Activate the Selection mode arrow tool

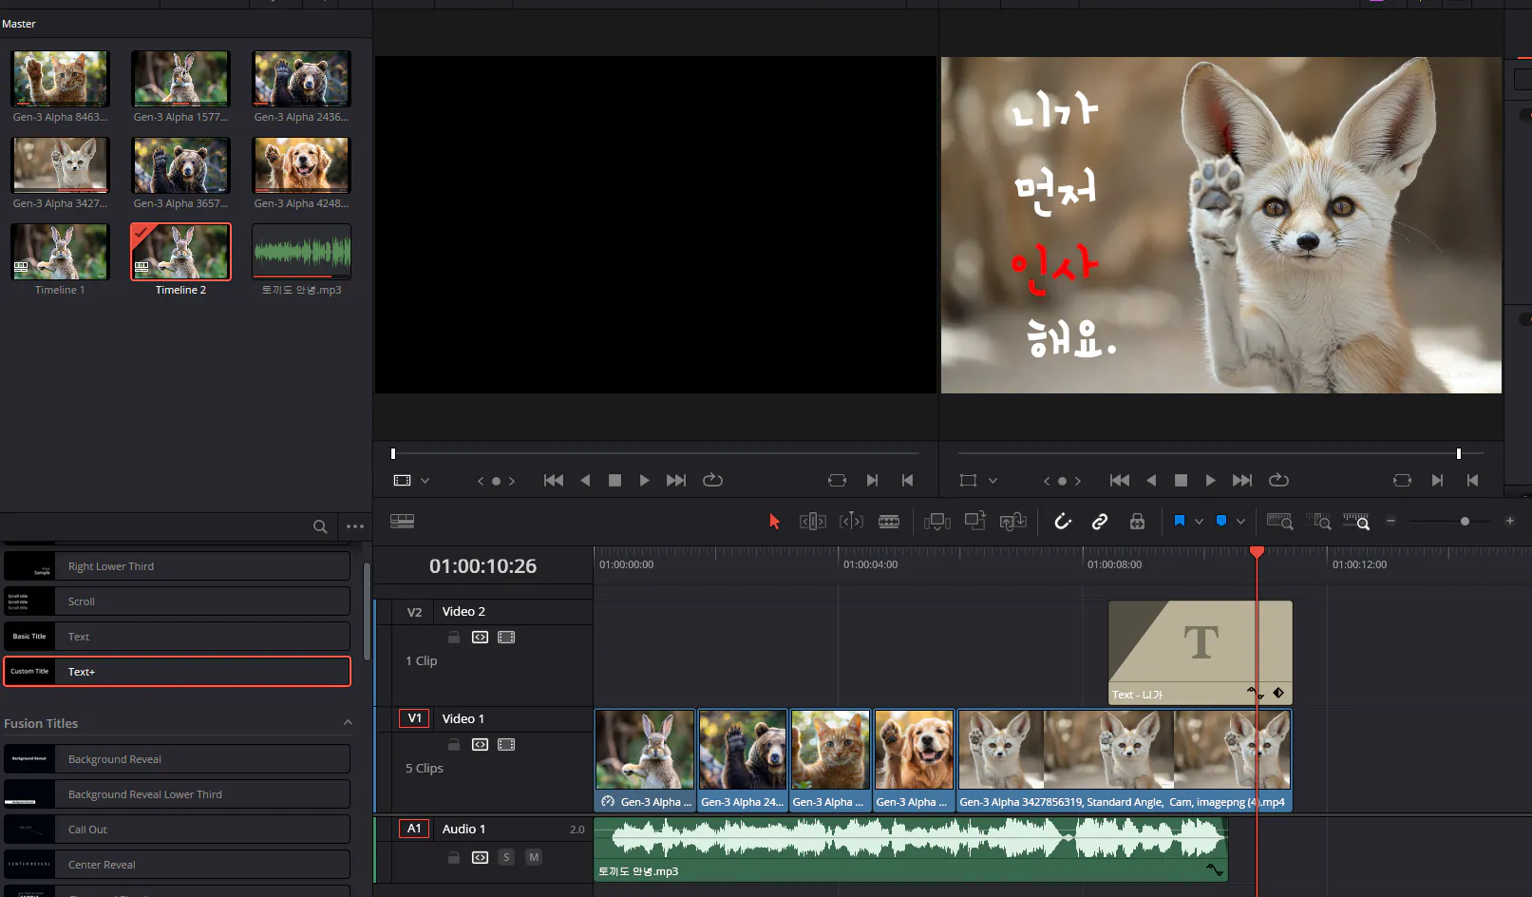click(x=774, y=521)
